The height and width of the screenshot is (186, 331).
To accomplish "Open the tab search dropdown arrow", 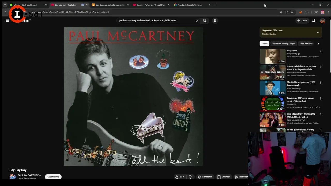I will (5, 5).
